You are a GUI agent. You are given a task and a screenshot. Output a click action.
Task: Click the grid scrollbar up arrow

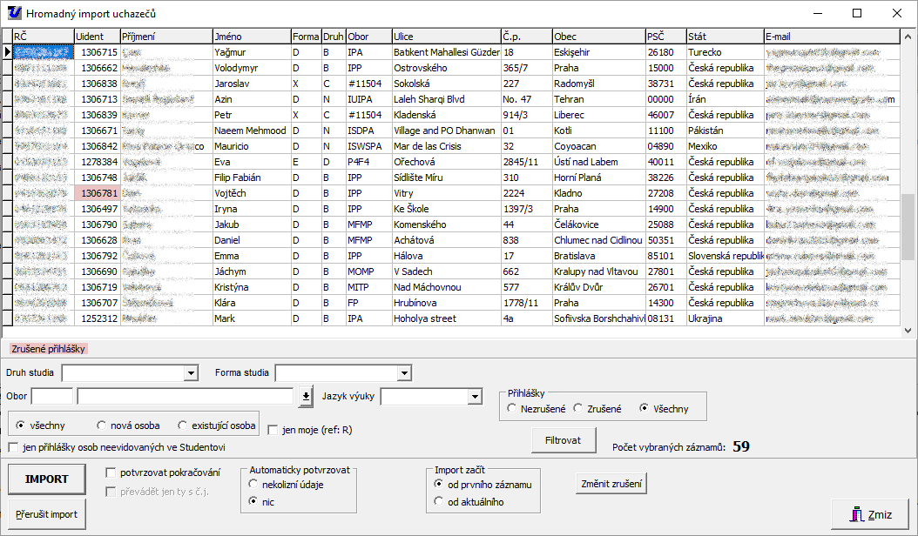click(x=908, y=37)
